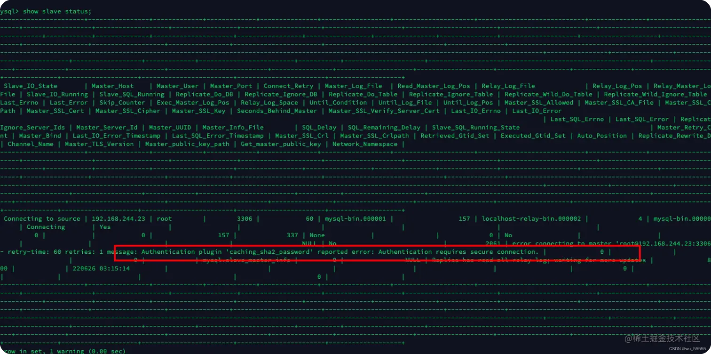This screenshot has width=711, height=354.
Task: Click the Master_public_key_path column header
Action: 187,144
